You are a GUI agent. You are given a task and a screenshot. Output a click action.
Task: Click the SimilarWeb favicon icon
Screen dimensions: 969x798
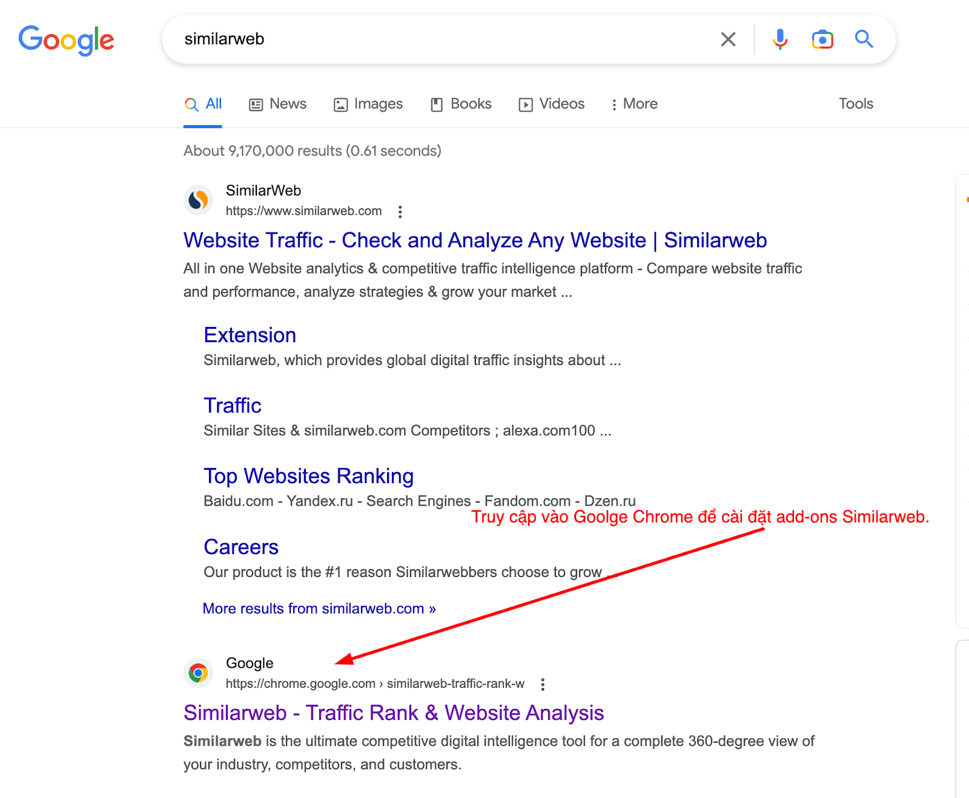198,200
